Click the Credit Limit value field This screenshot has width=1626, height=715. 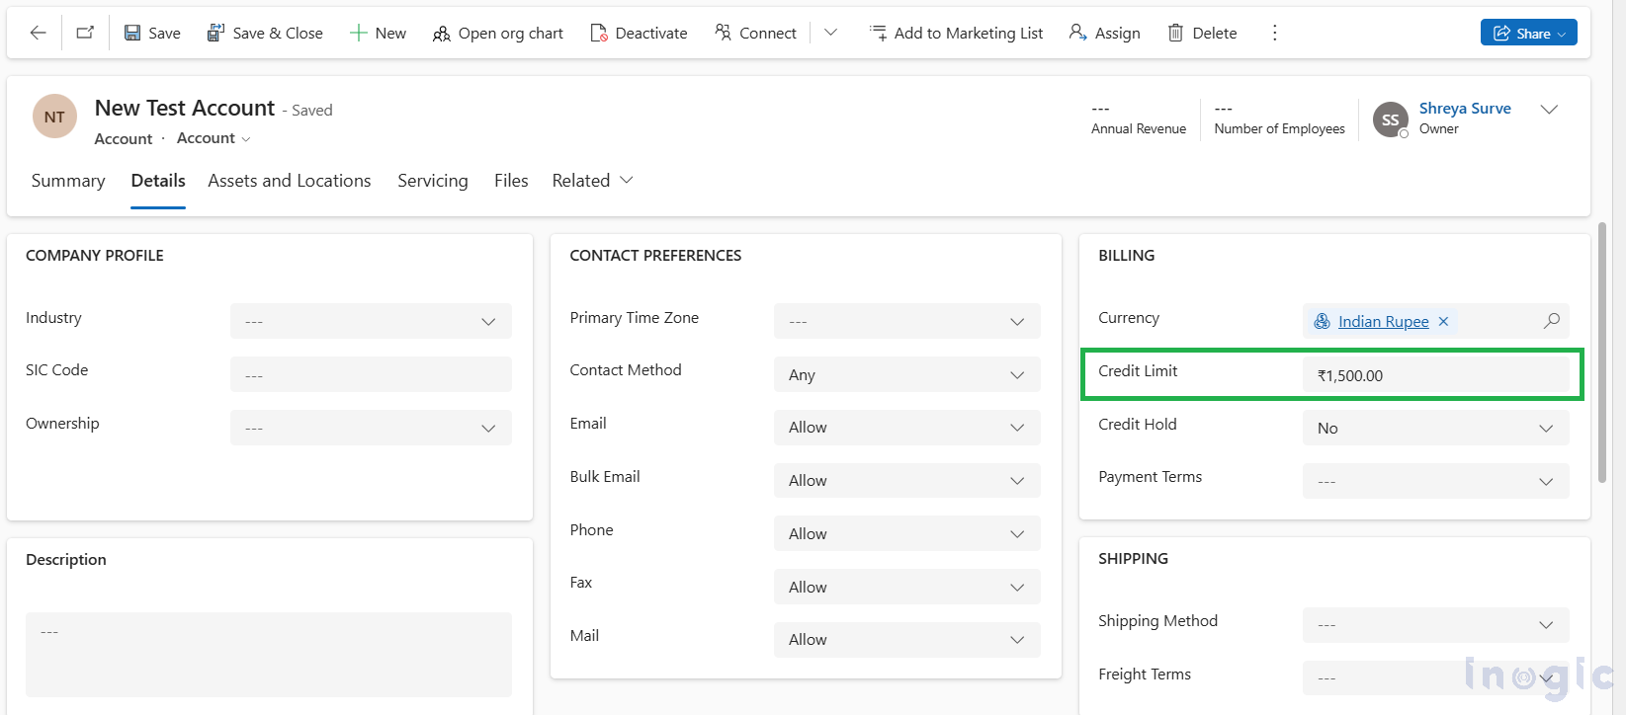[1435, 374]
